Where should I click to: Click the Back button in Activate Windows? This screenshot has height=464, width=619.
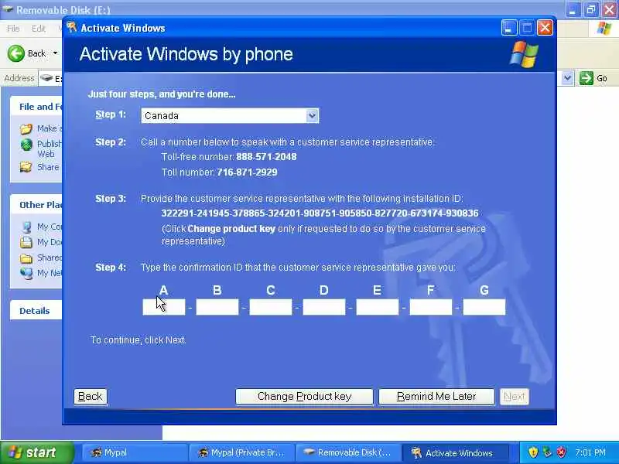coord(91,397)
